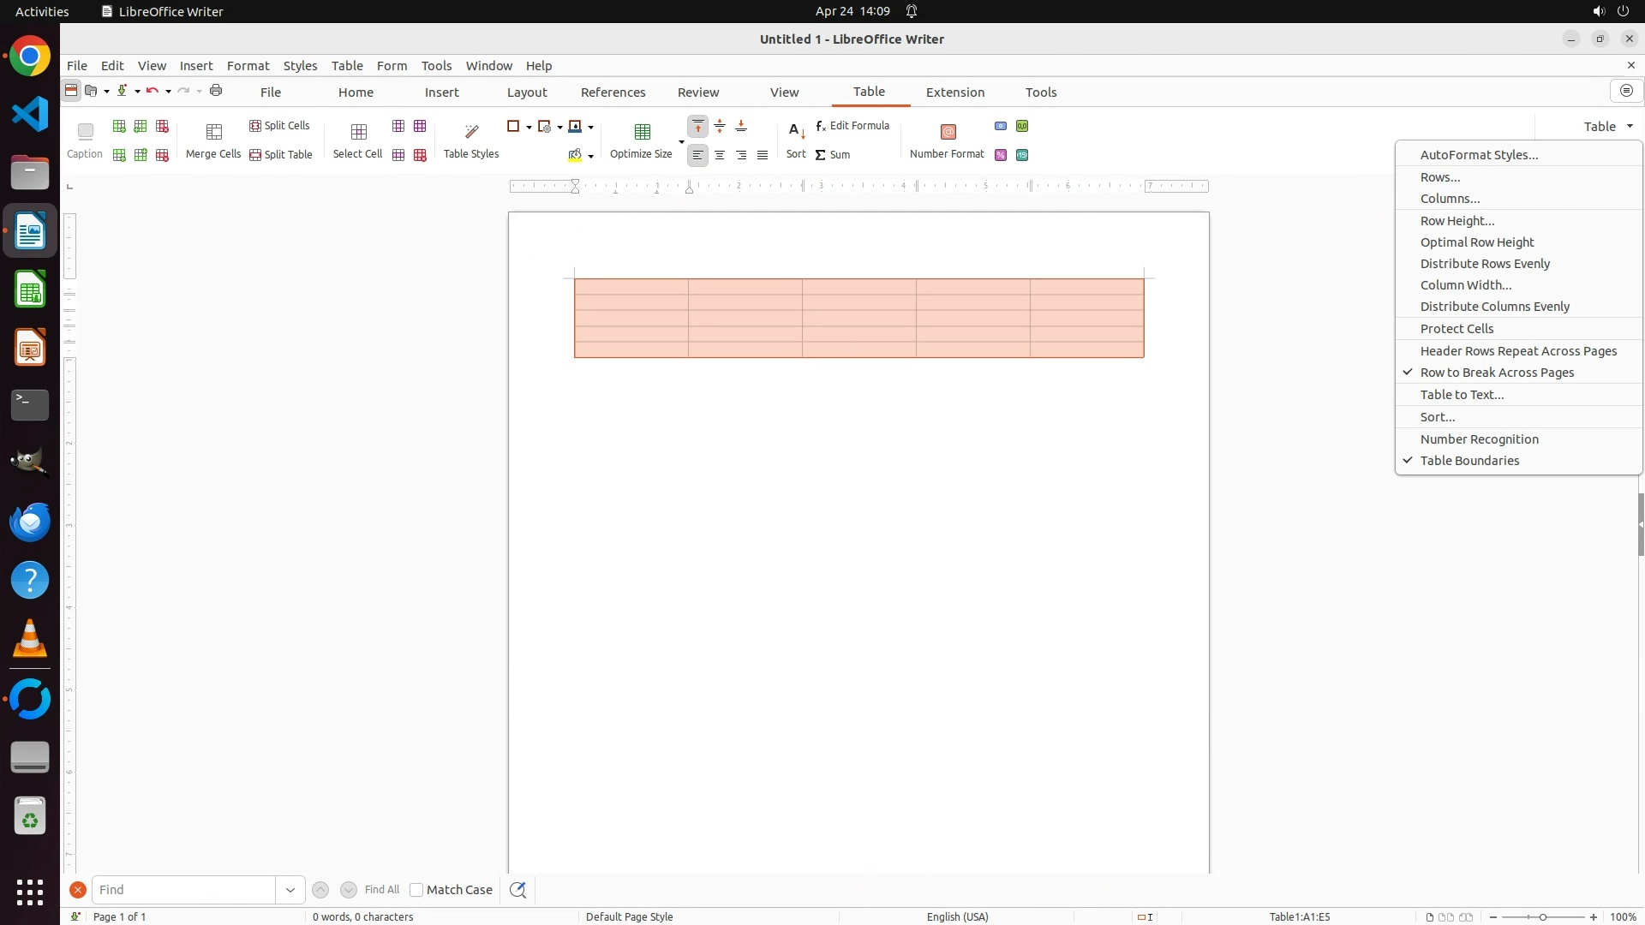Toggle the Match Case checkbox

416,890
